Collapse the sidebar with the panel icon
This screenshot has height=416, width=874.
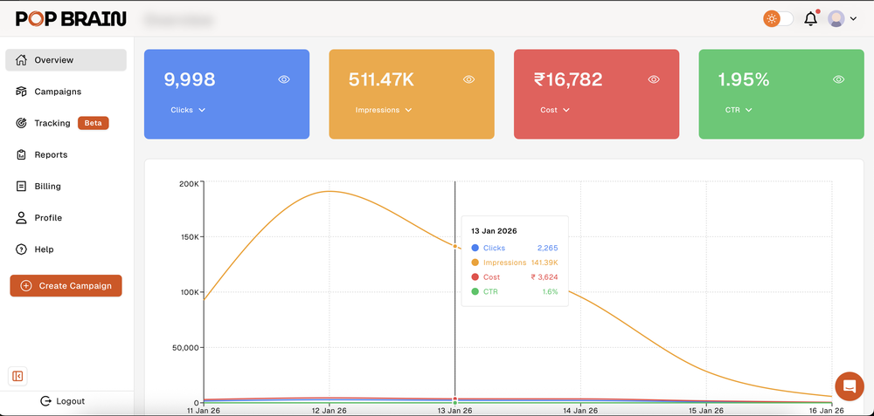[x=17, y=377]
